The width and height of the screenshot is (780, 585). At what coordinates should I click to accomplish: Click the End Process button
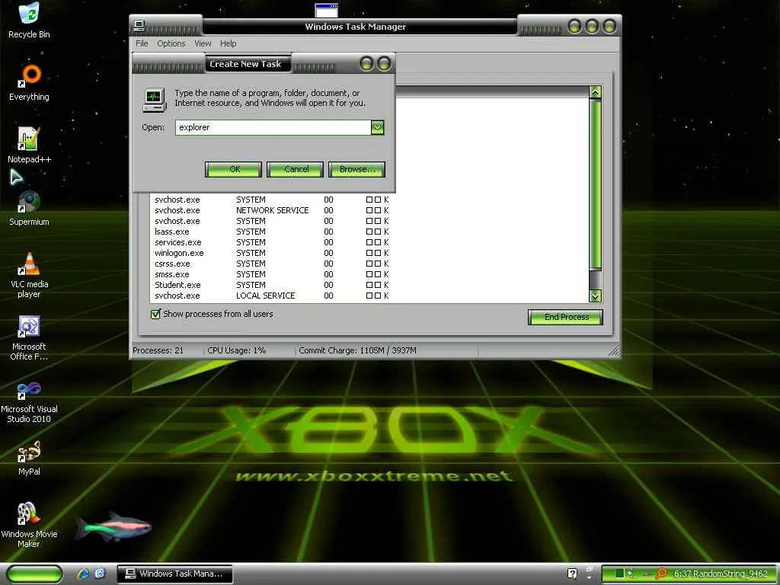(565, 317)
